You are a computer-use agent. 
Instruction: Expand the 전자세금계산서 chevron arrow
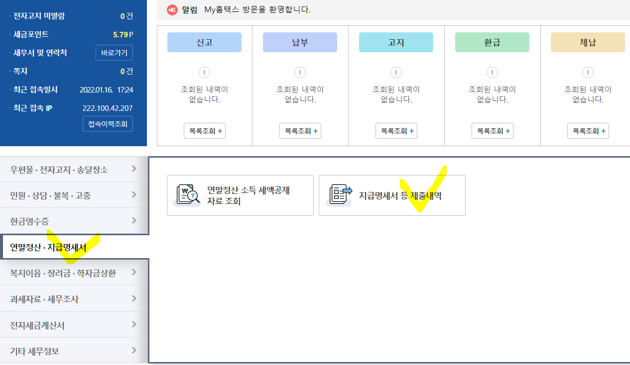tap(133, 324)
